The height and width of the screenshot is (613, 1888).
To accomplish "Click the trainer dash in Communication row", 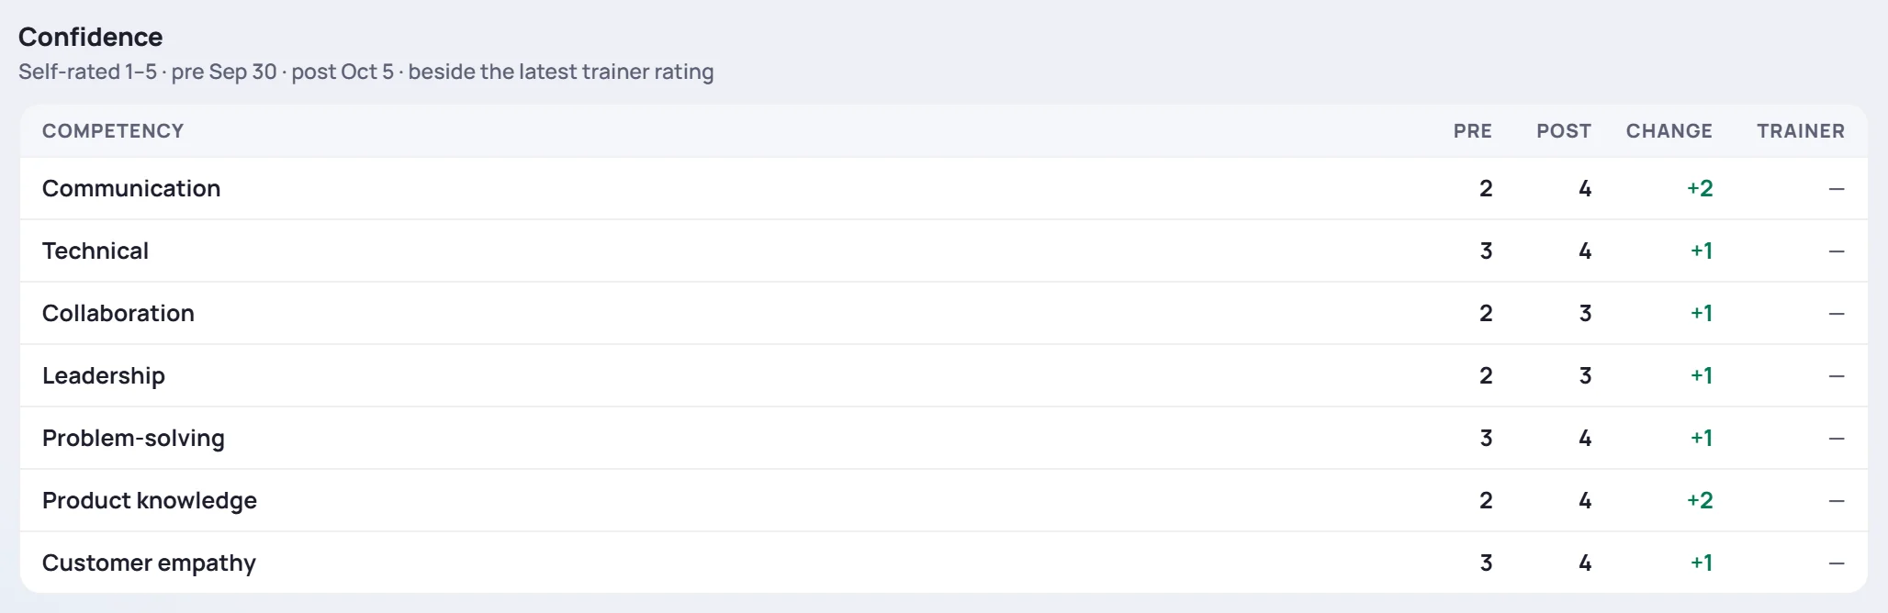I will pos(1836,189).
